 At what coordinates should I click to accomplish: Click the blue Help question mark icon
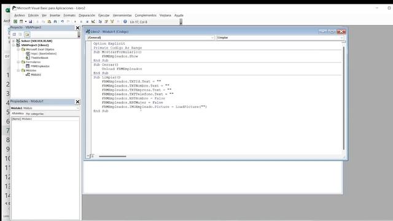125,22
